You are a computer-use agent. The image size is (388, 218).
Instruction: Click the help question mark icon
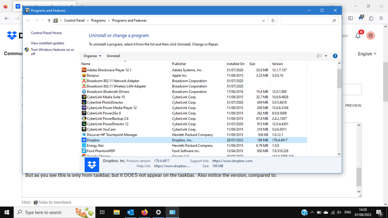pos(335,56)
